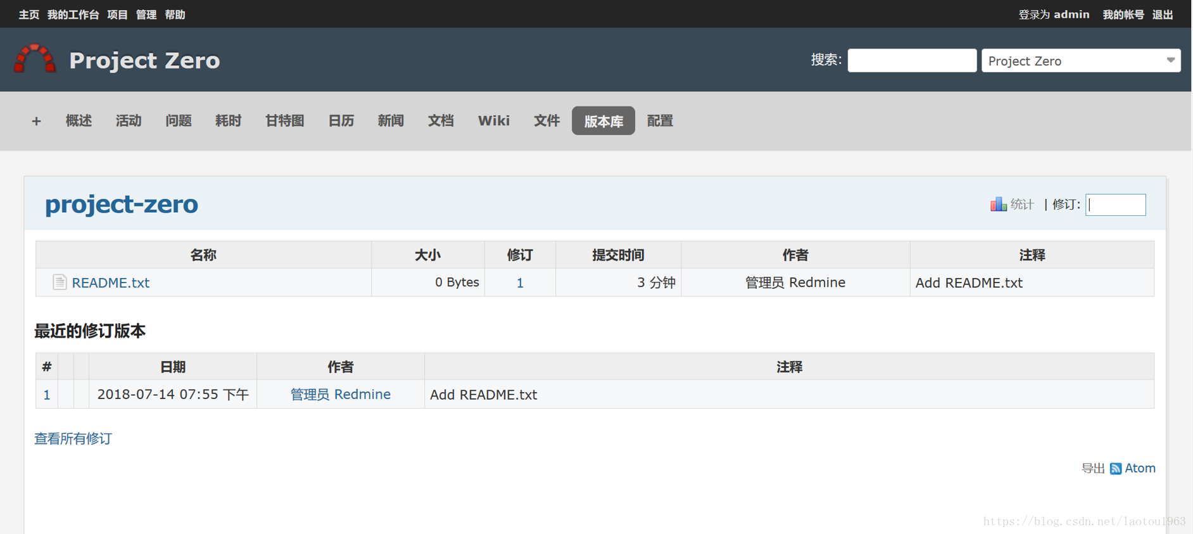Switch to the 甘特图 tab
Screen dimensions: 1193x534
[285, 120]
